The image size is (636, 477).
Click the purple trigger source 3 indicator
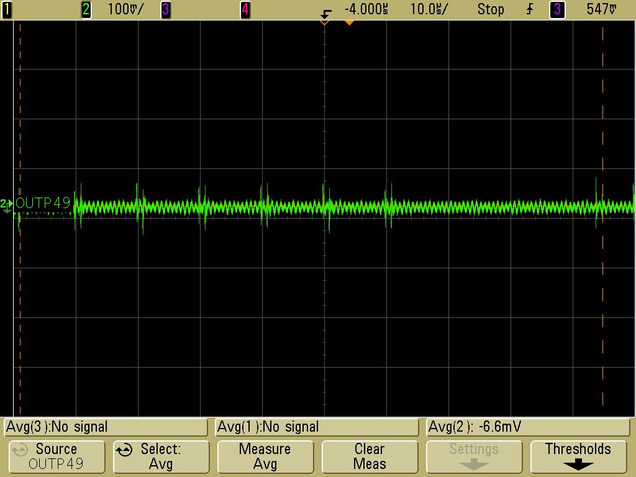coord(557,9)
